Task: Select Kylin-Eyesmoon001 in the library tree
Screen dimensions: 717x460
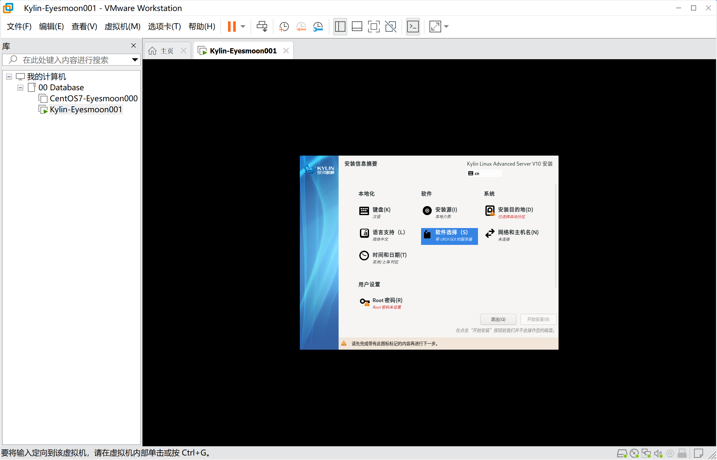Action: click(x=86, y=110)
